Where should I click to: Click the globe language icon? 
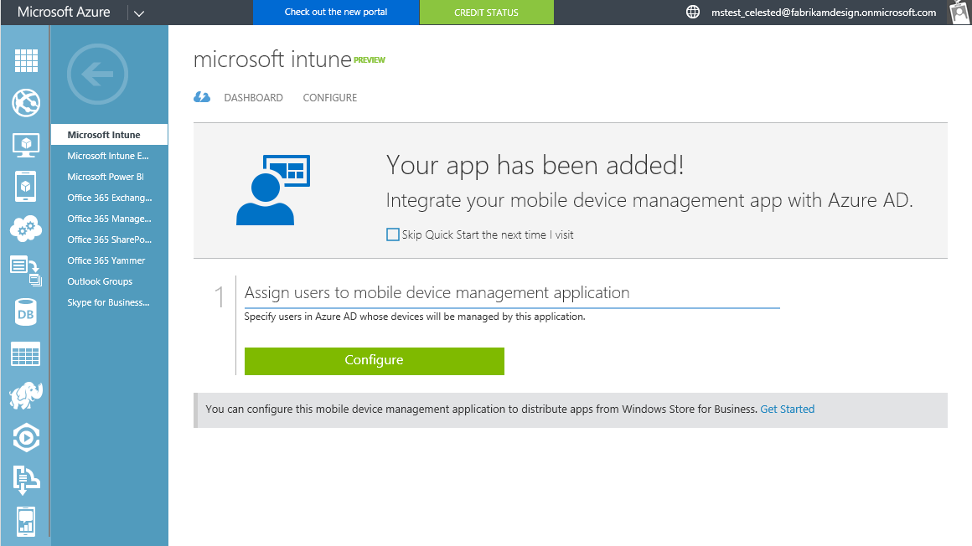[693, 12]
